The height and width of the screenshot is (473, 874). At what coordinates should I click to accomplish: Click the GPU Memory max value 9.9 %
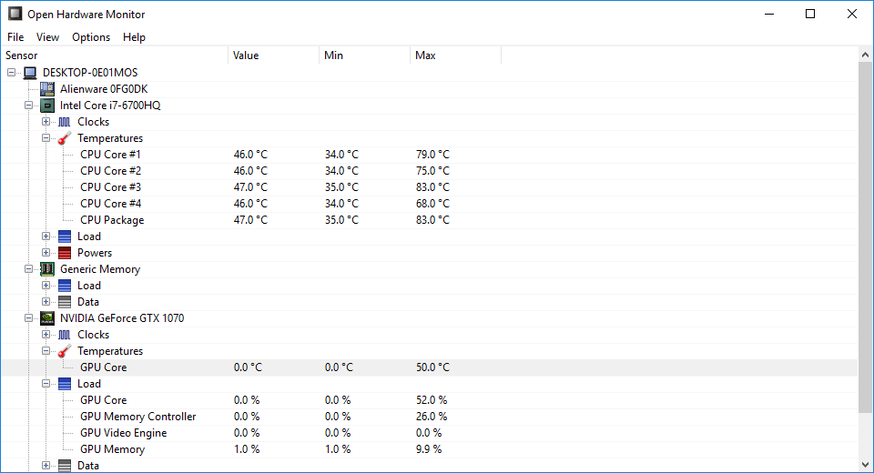point(429,449)
